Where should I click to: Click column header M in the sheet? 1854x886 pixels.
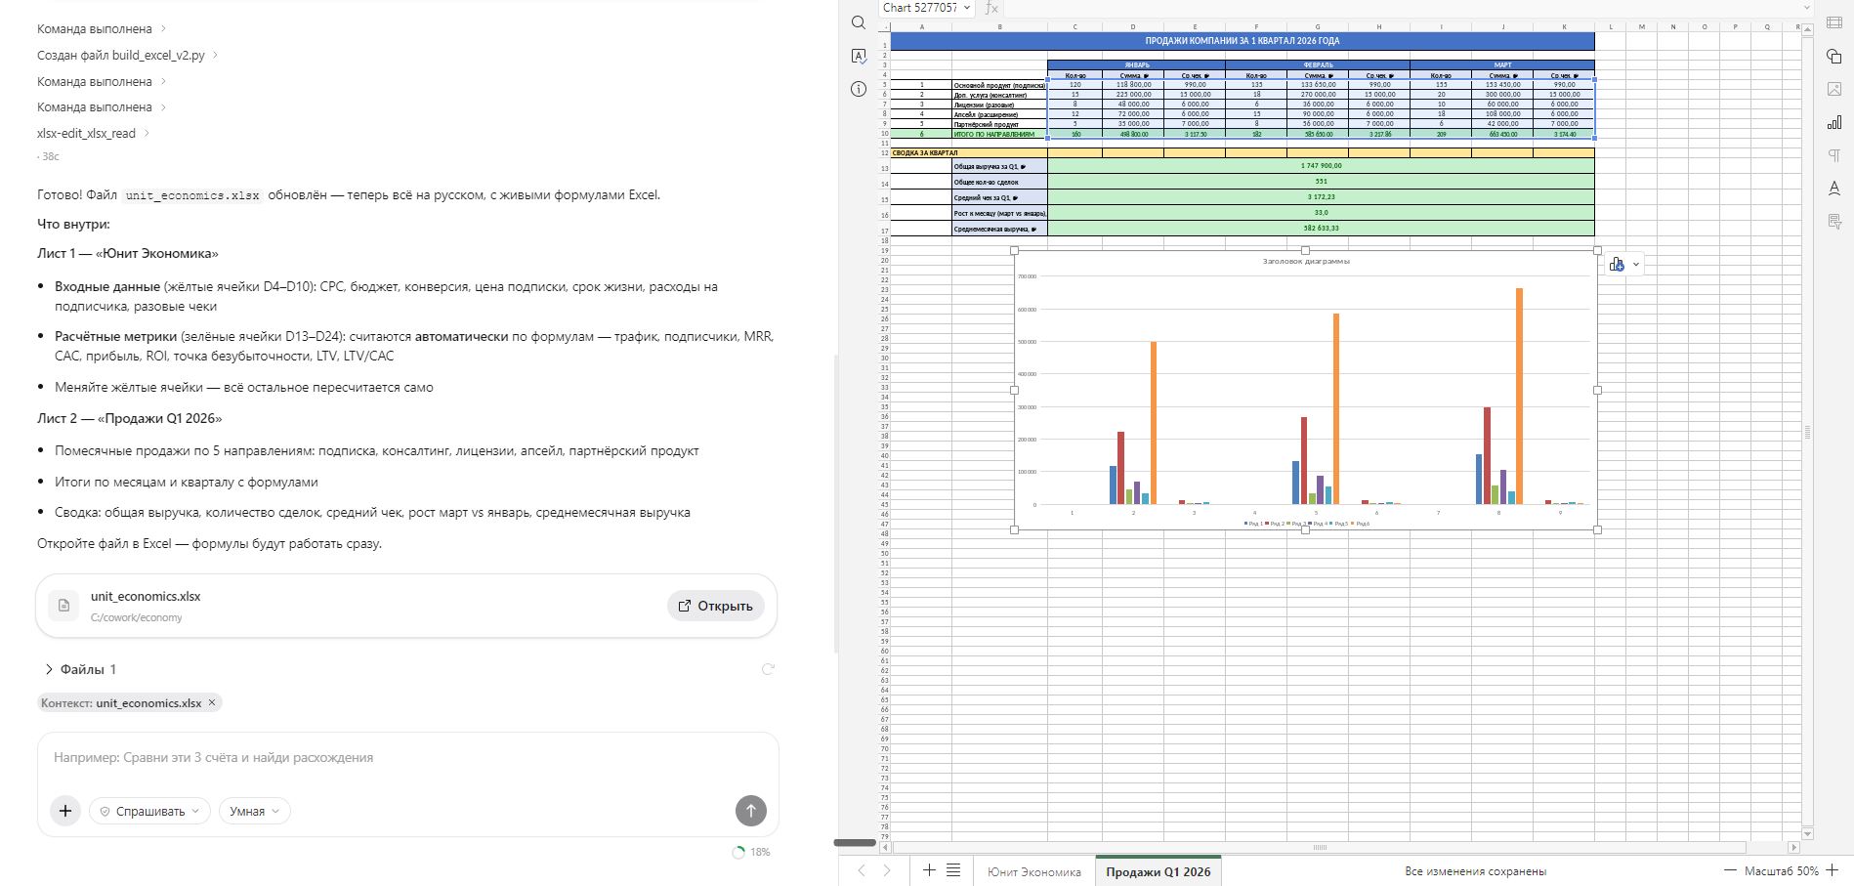pos(1641,26)
